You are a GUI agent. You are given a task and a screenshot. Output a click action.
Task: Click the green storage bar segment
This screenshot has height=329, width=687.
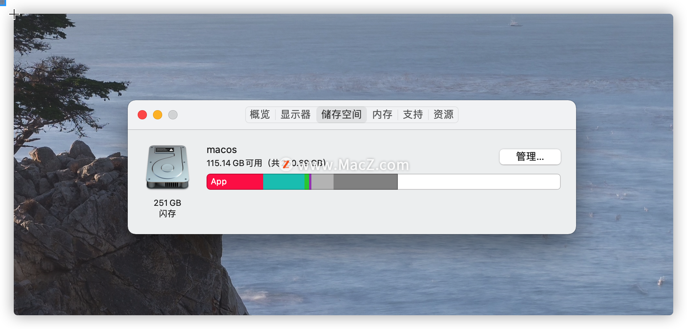point(307,182)
